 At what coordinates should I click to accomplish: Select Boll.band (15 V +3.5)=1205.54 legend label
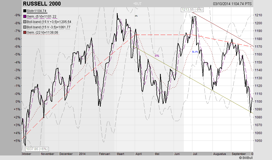click(49, 22)
